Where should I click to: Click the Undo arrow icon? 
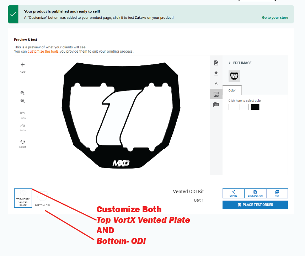tap(23, 113)
